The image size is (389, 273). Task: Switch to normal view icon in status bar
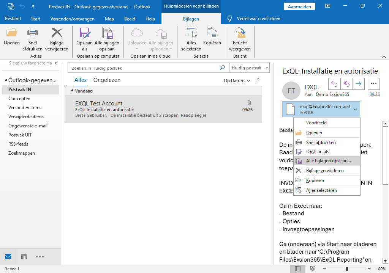coord(298,269)
